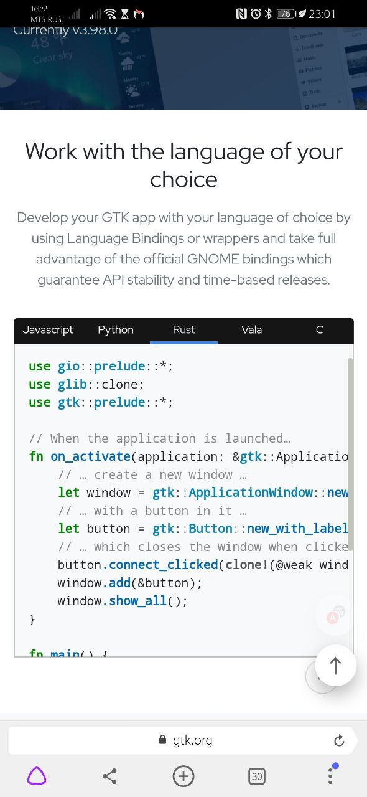The width and height of the screenshot is (367, 797).
Task: Tap the NFC status icon
Action: tap(241, 14)
